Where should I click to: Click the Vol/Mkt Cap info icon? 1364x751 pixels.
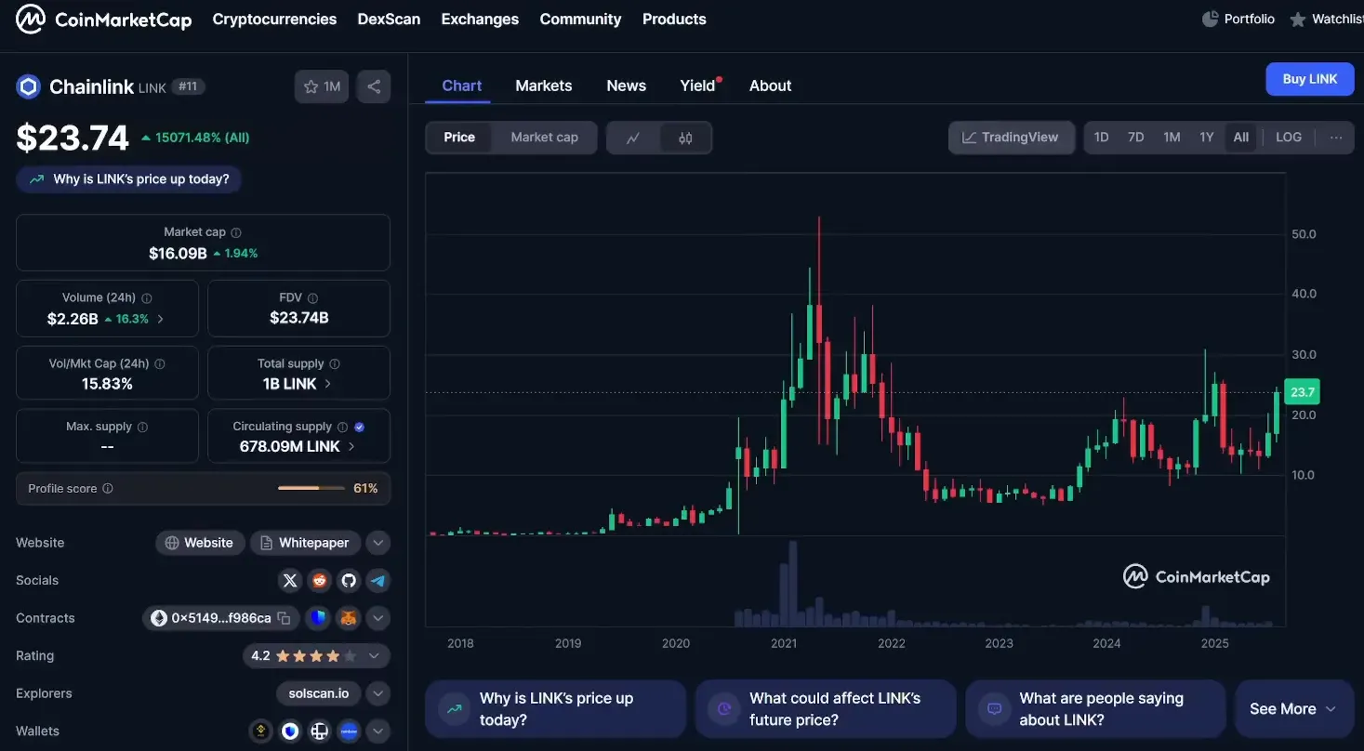tap(160, 364)
